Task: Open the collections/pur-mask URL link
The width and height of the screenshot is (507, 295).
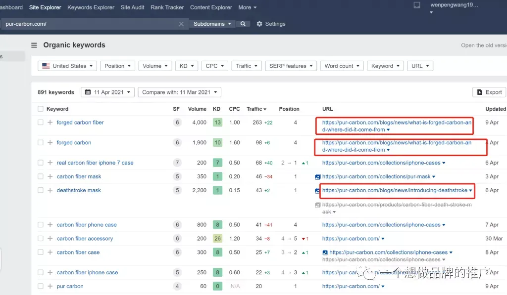Action: (376, 176)
